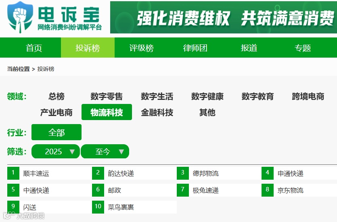Image resolution: width=337 pixels, height=222 pixels.
Task: Click the 网络消费纠纷调解平台 tagline under the logo
Action: click(69, 27)
